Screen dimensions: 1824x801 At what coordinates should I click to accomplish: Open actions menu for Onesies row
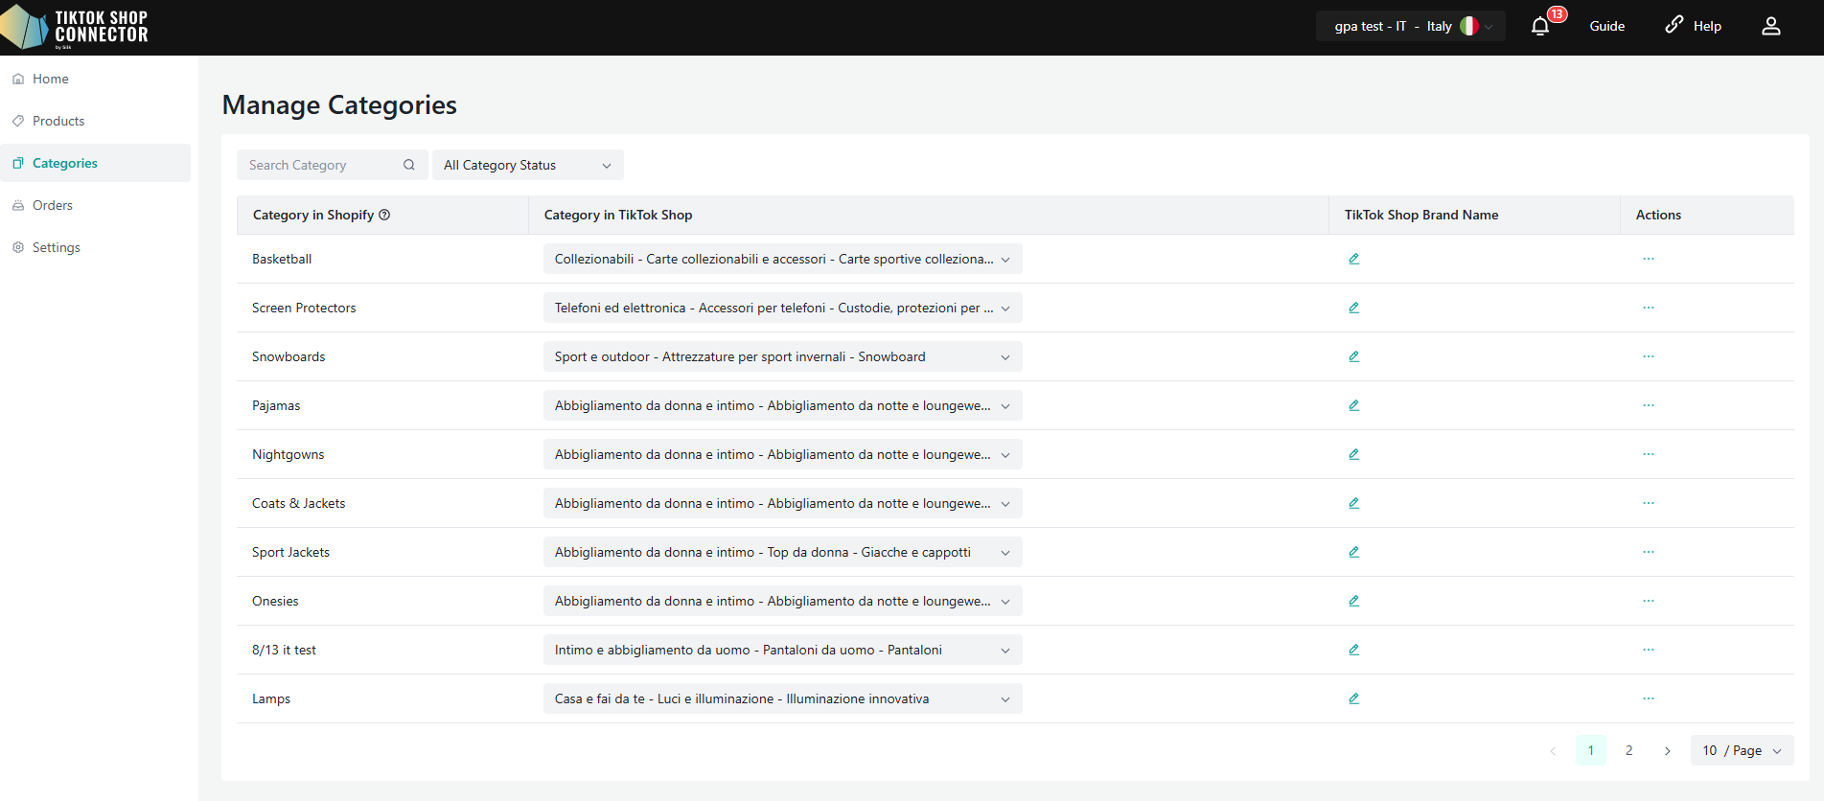pyautogui.click(x=1649, y=601)
